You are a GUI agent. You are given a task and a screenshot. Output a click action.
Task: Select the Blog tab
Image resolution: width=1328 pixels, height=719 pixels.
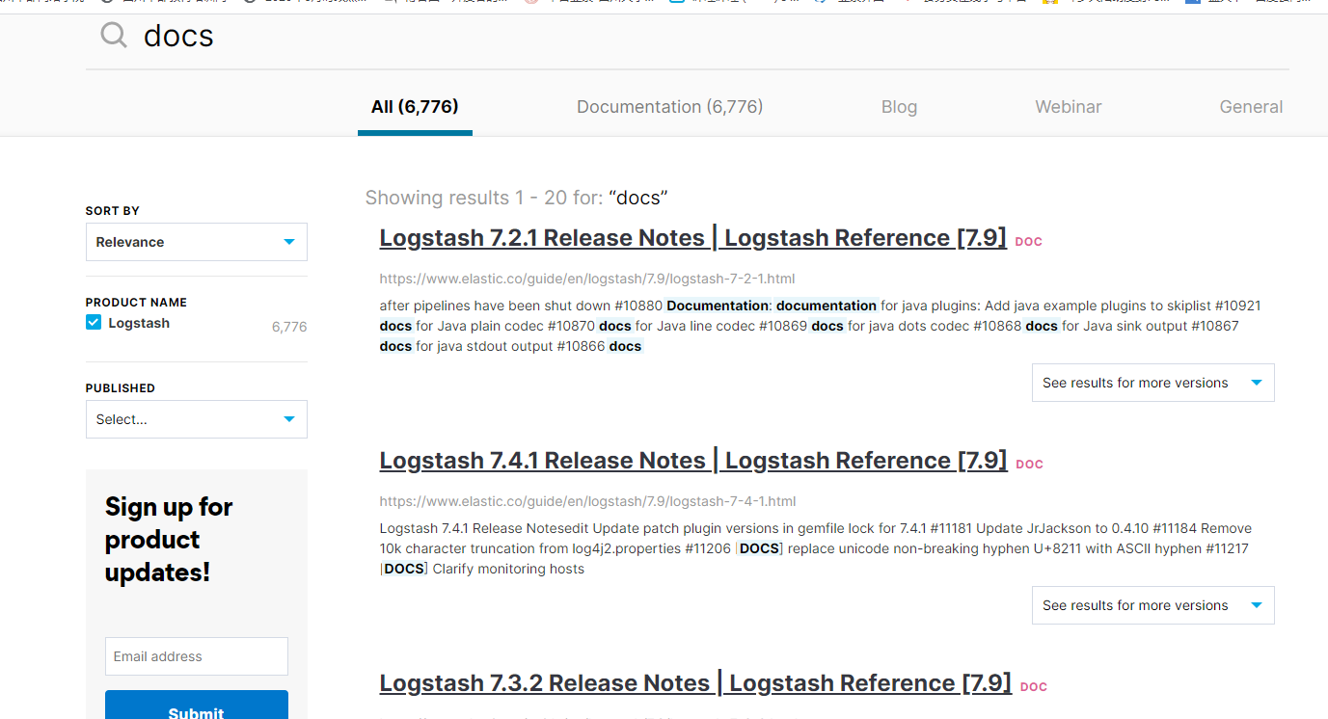(x=899, y=107)
